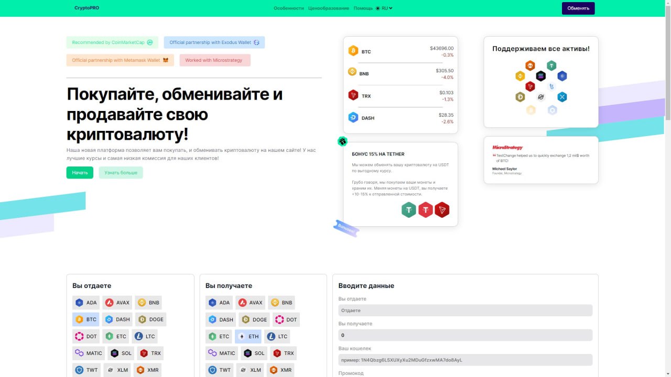Click the red TRON hexagon in bonus card
Screen dimensions: 671x377
(442, 210)
